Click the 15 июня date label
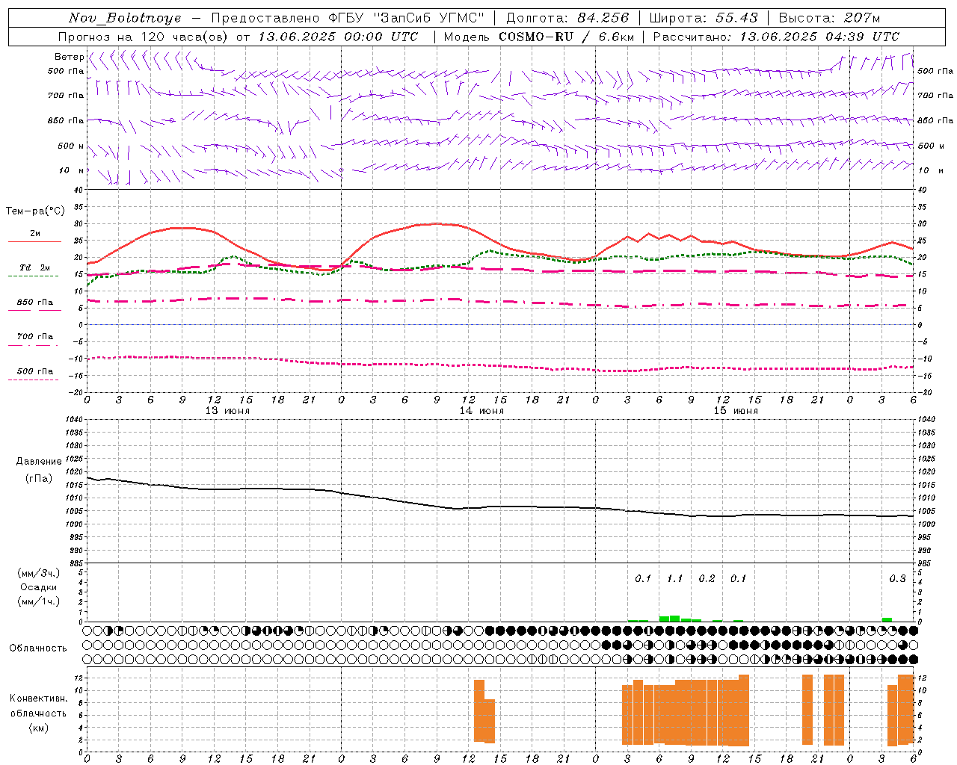 pos(736,411)
